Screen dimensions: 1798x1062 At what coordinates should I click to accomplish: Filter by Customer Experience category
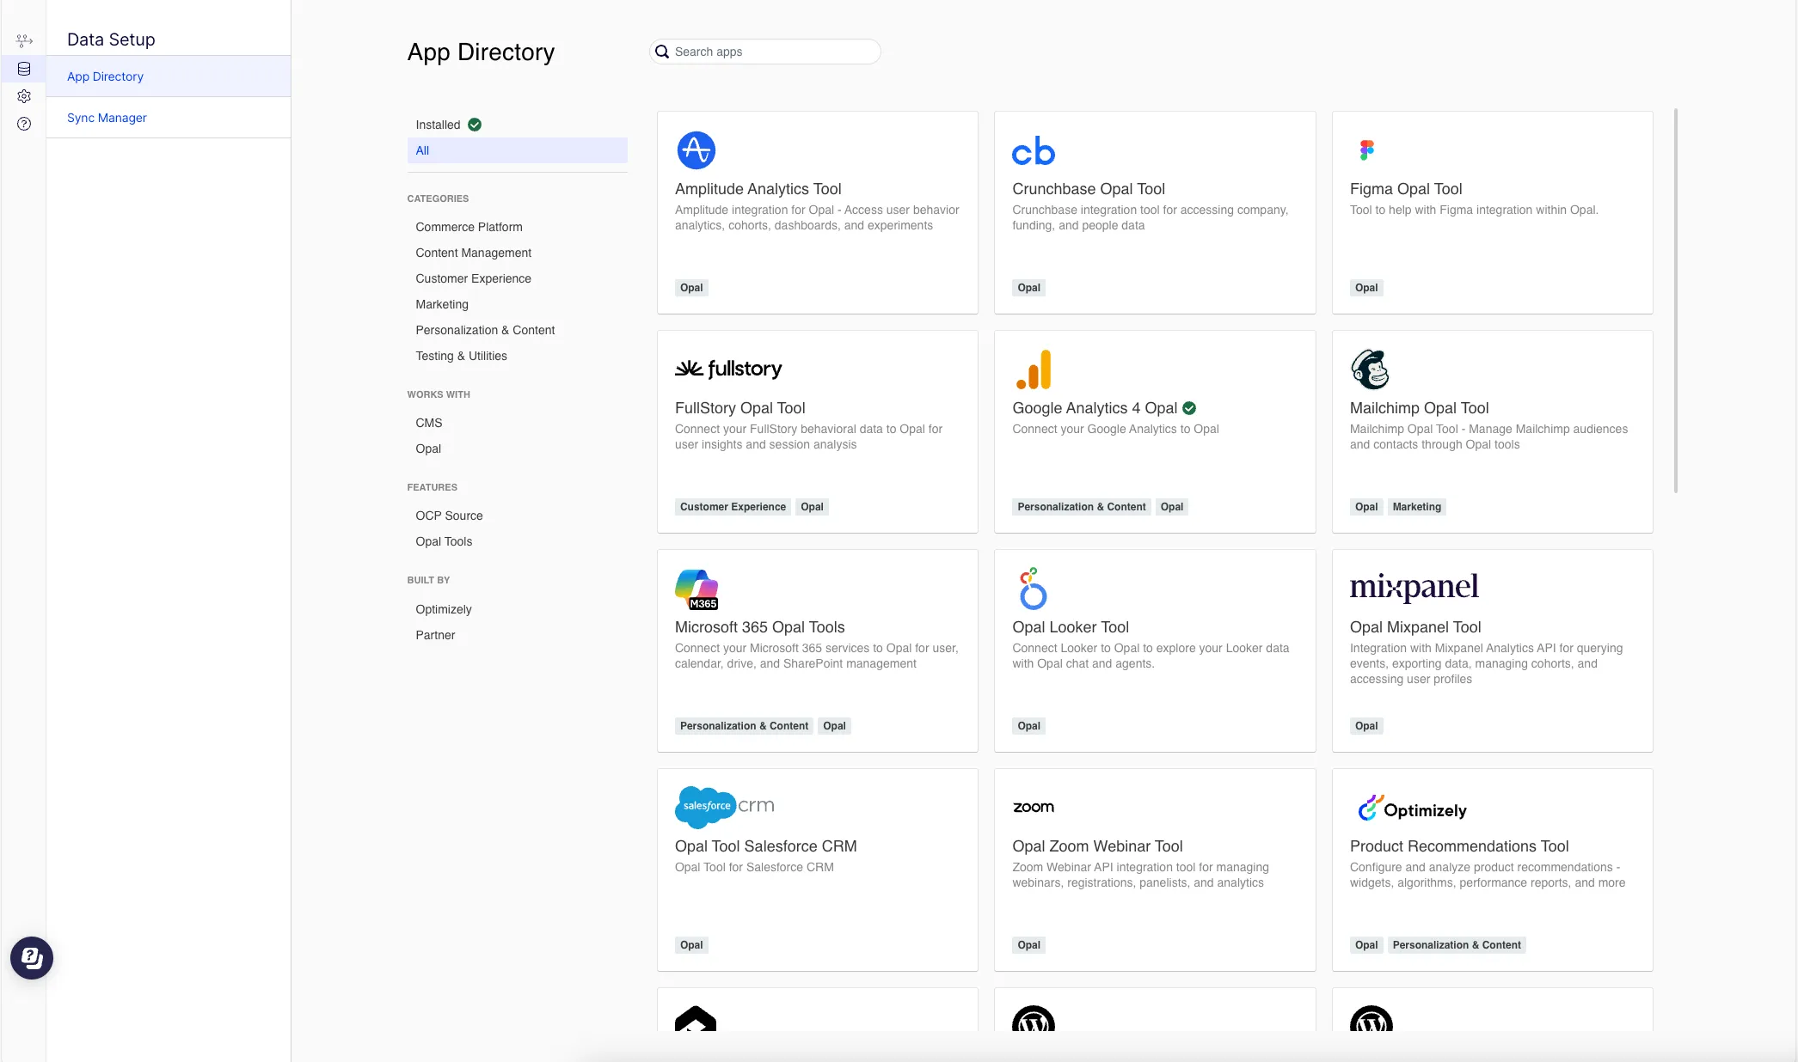[474, 278]
